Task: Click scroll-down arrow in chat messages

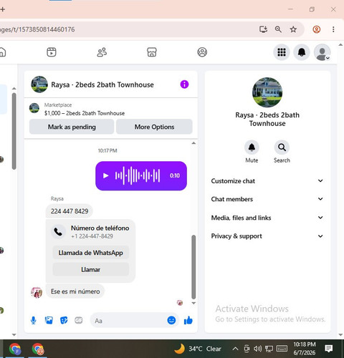Action: pos(193,303)
